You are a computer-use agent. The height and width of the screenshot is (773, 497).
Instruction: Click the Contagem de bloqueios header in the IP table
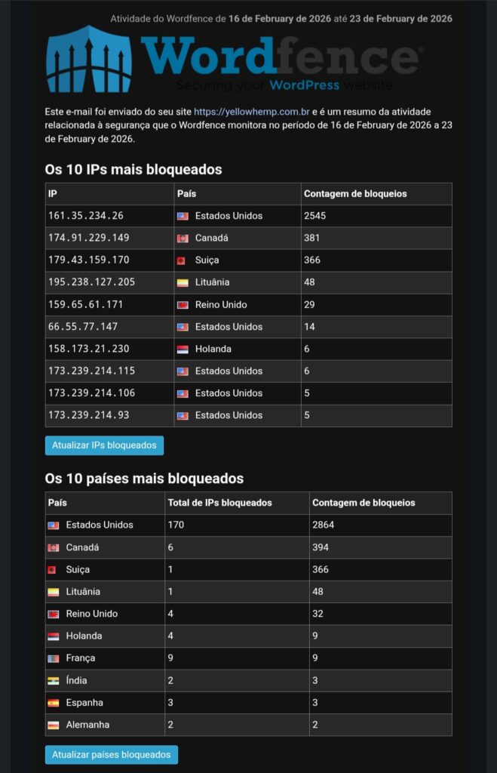(355, 194)
